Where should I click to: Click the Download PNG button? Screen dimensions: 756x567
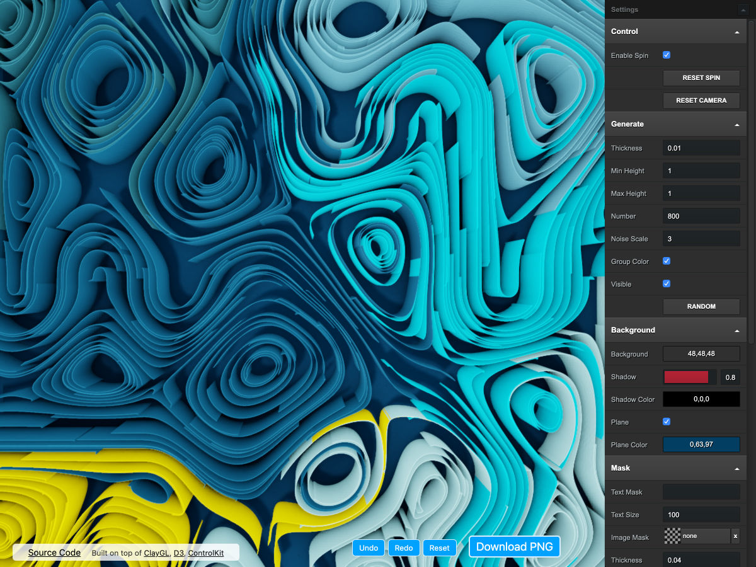click(x=514, y=547)
